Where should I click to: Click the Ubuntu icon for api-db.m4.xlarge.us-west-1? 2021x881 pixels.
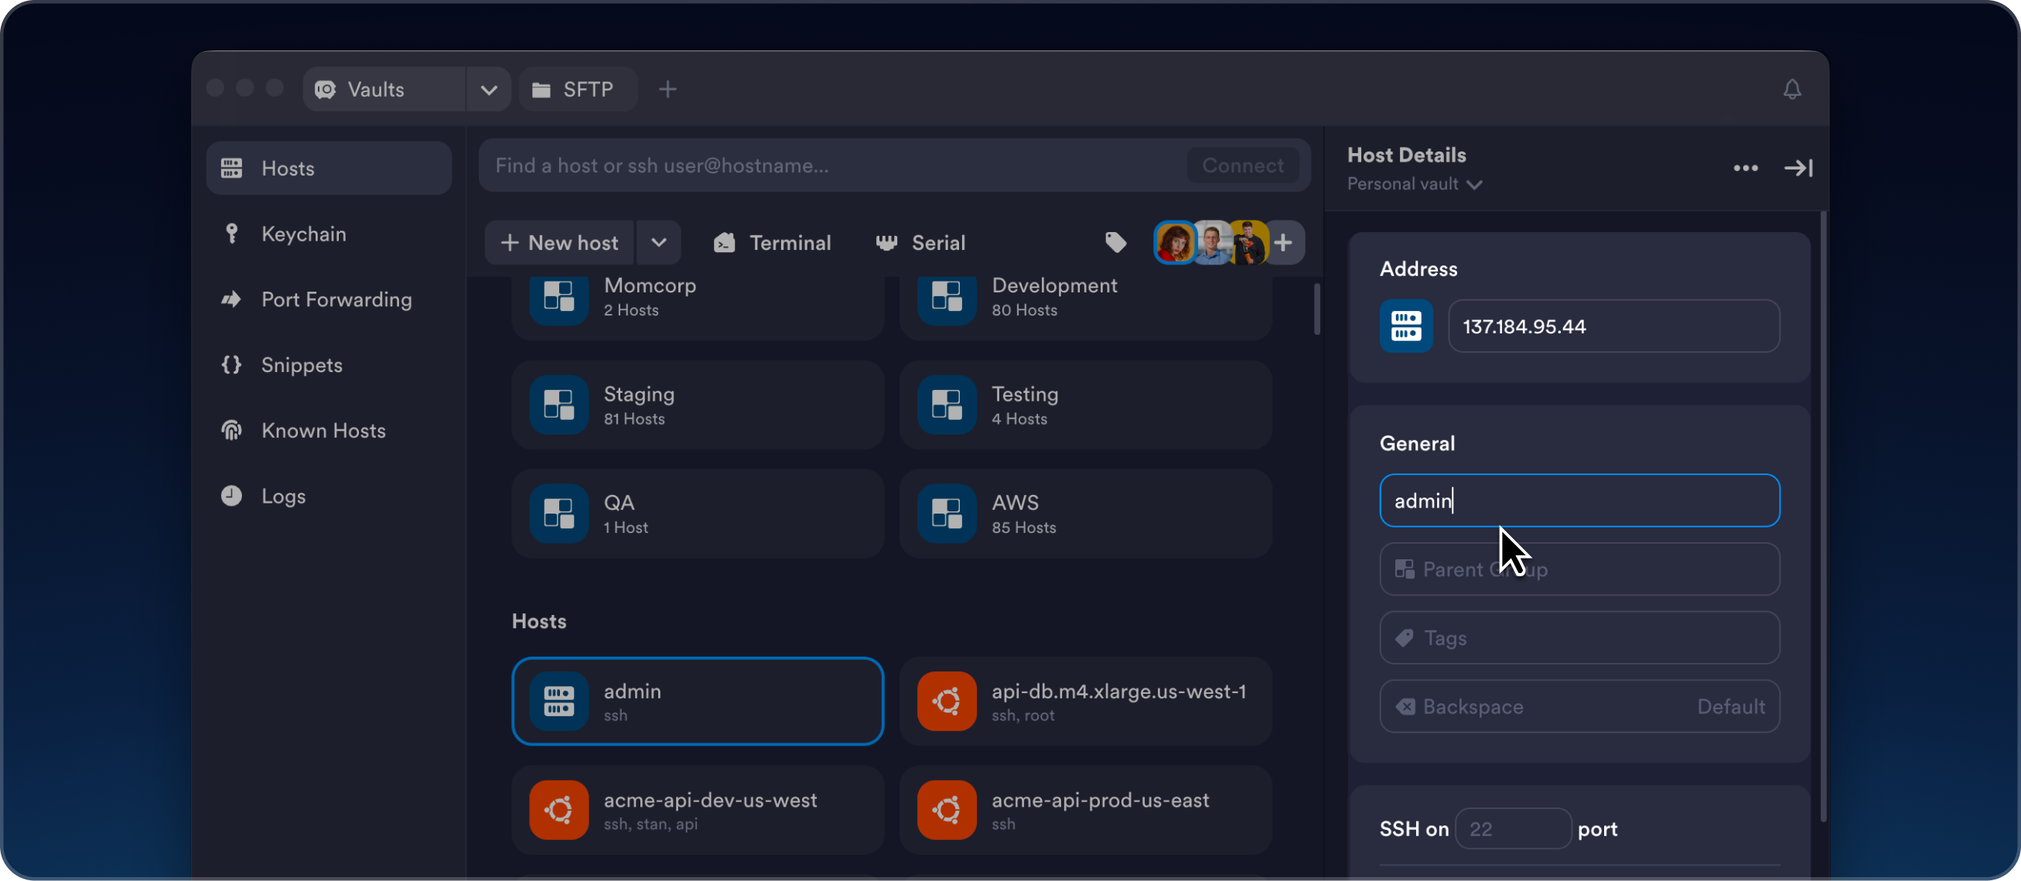947,701
